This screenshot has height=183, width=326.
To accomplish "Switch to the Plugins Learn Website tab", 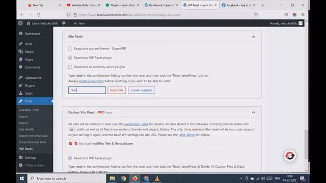I will pos(122,5).
